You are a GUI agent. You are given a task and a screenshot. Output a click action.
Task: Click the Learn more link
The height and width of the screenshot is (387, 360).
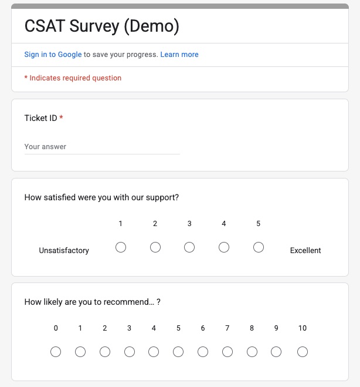tap(179, 55)
